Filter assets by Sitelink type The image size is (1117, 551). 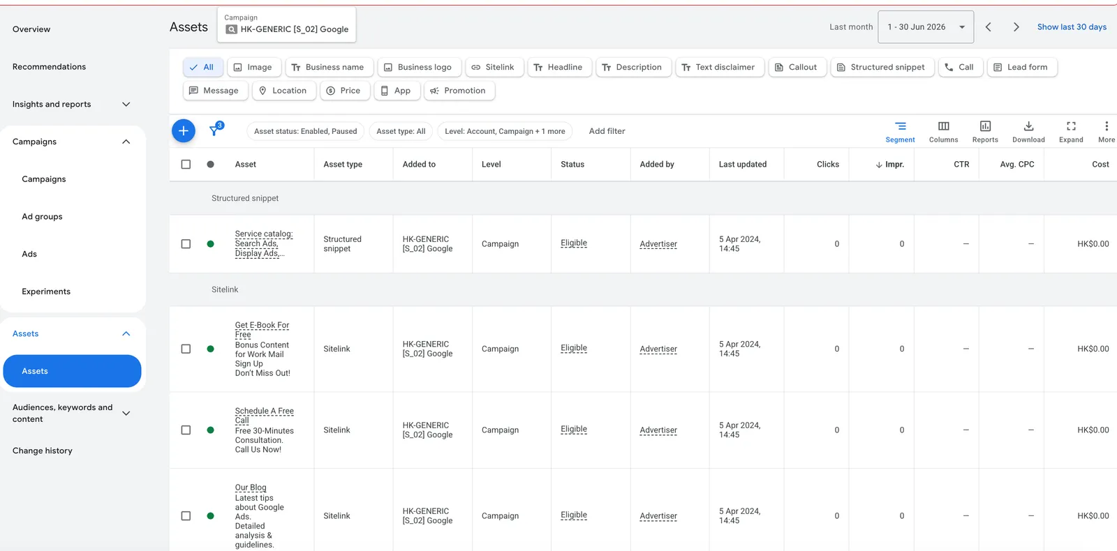pos(493,68)
